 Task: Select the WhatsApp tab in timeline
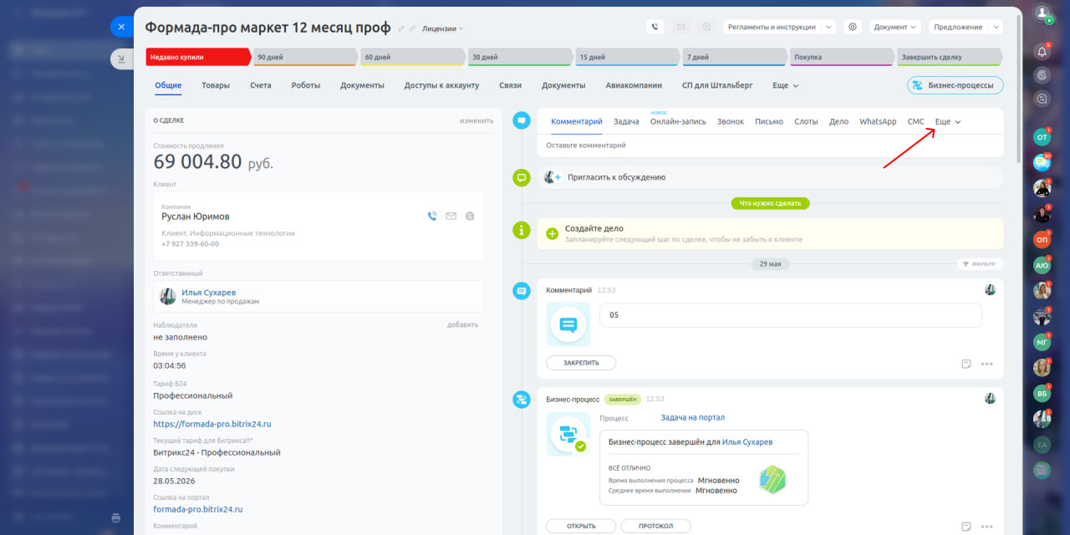click(x=878, y=122)
